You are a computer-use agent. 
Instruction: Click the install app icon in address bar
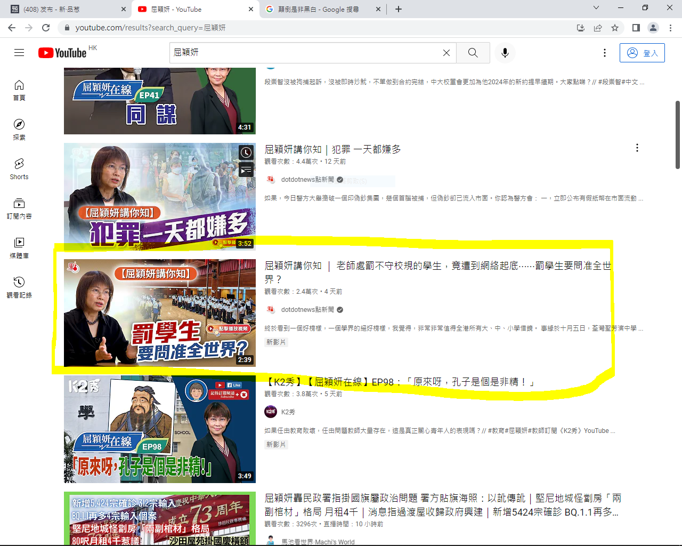click(x=581, y=28)
